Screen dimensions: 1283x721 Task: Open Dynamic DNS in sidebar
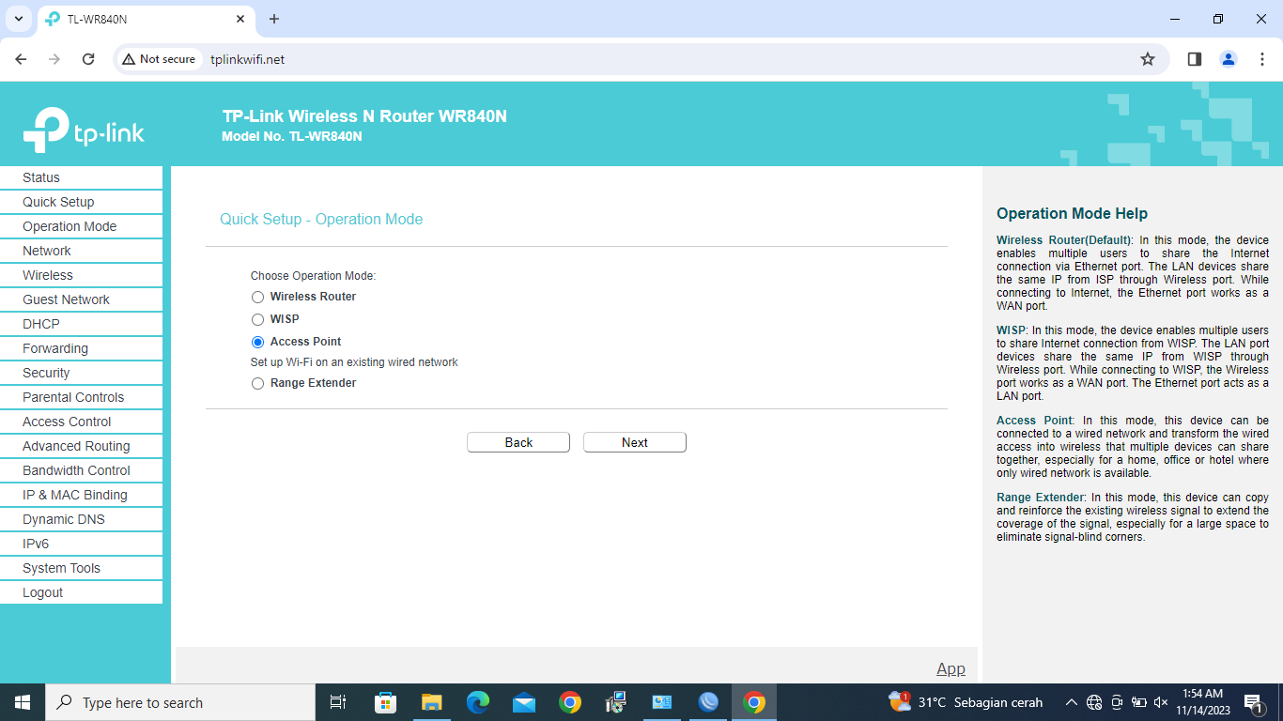click(81, 519)
